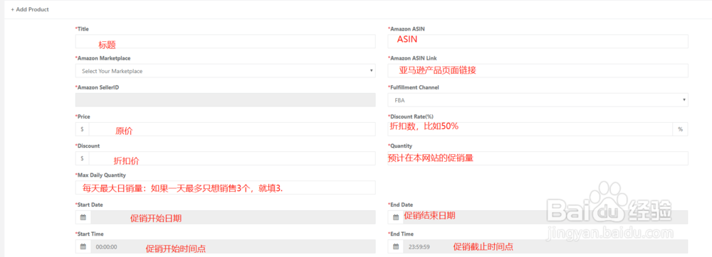
Task: Click the End Date calendar icon
Action: (x=395, y=217)
